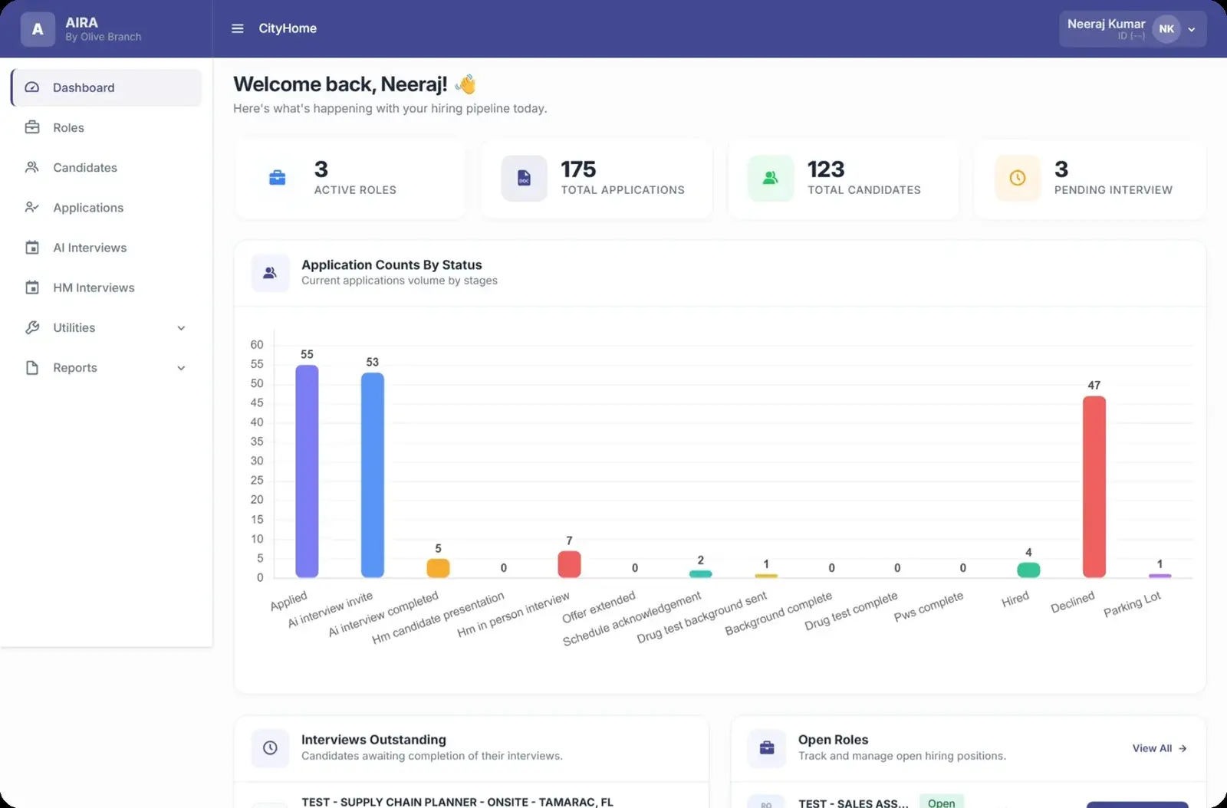The height and width of the screenshot is (808, 1227).
Task: Click the Open status badge on sales role
Action: tap(941, 803)
